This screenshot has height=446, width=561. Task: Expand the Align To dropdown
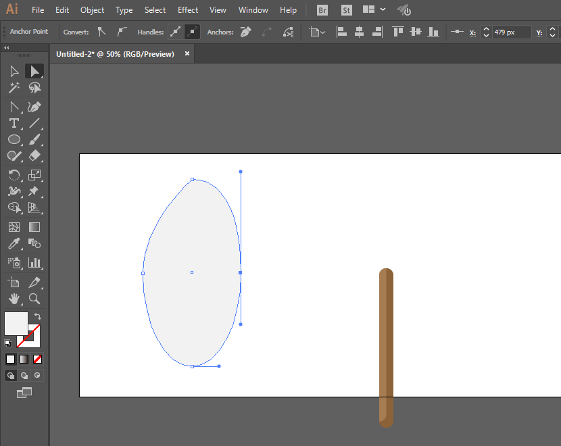(x=316, y=32)
